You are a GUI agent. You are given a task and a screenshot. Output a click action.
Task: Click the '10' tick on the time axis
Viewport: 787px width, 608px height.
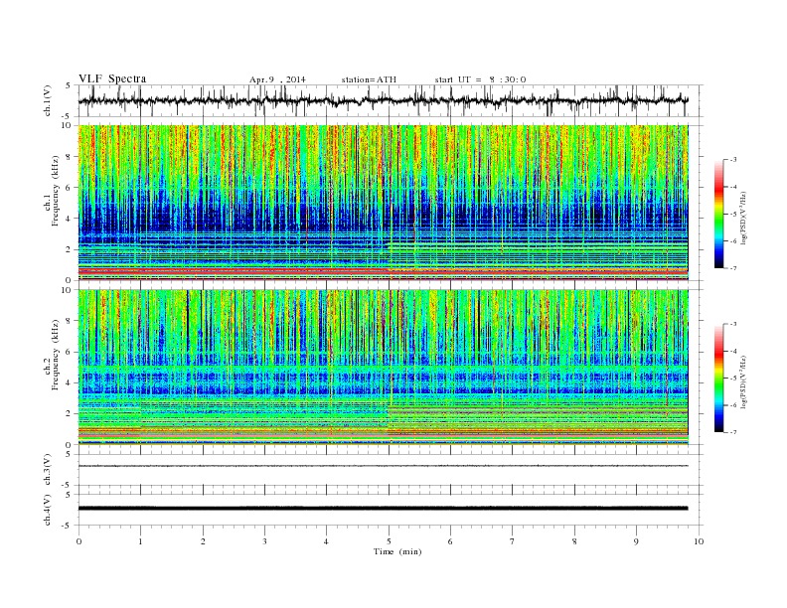click(699, 541)
